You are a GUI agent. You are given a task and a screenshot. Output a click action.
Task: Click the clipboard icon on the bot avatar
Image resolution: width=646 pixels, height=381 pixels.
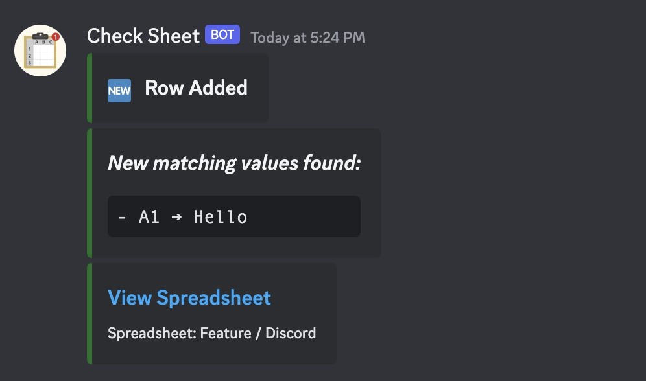pyautogui.click(x=40, y=51)
